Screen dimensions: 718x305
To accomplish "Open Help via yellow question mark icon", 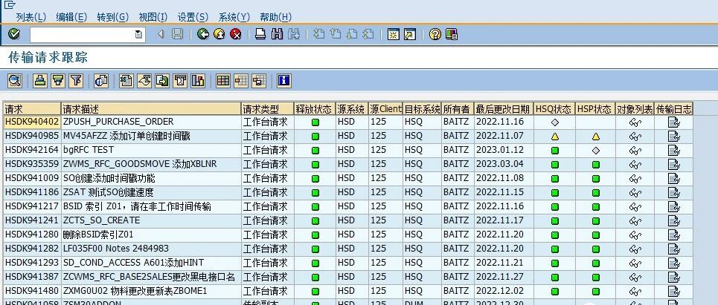I will [435, 34].
